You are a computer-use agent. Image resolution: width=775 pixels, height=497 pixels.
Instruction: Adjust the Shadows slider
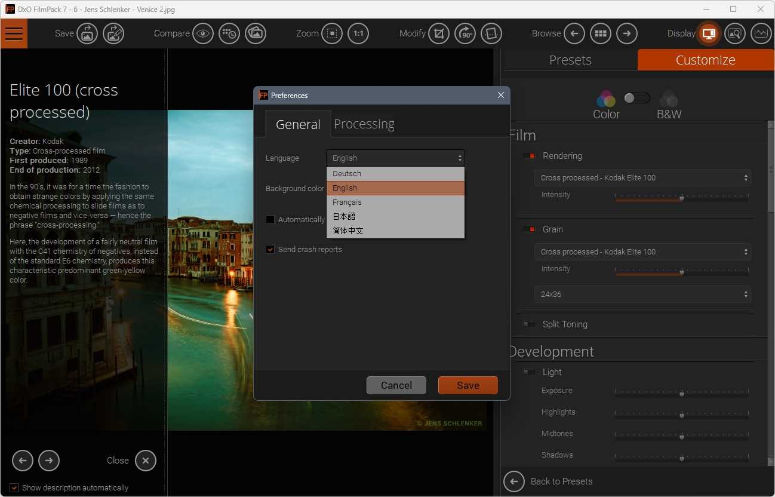[x=682, y=458]
